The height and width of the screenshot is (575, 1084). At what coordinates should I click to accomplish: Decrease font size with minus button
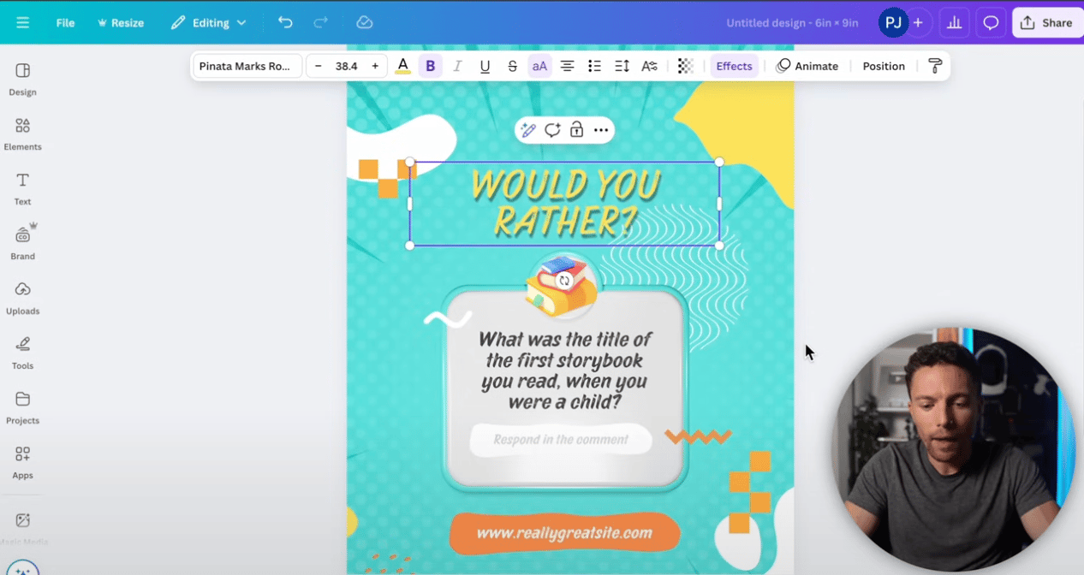click(319, 66)
